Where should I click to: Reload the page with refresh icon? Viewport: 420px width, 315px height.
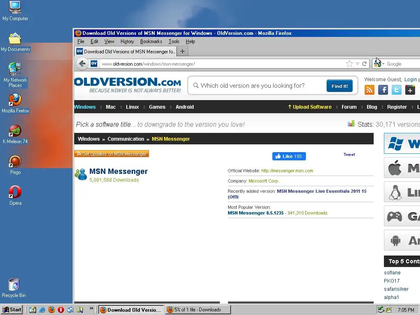pyautogui.click(x=364, y=64)
